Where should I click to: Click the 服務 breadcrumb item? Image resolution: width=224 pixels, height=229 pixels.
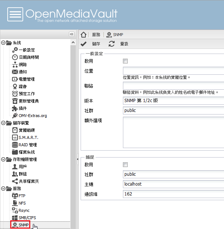96,35
